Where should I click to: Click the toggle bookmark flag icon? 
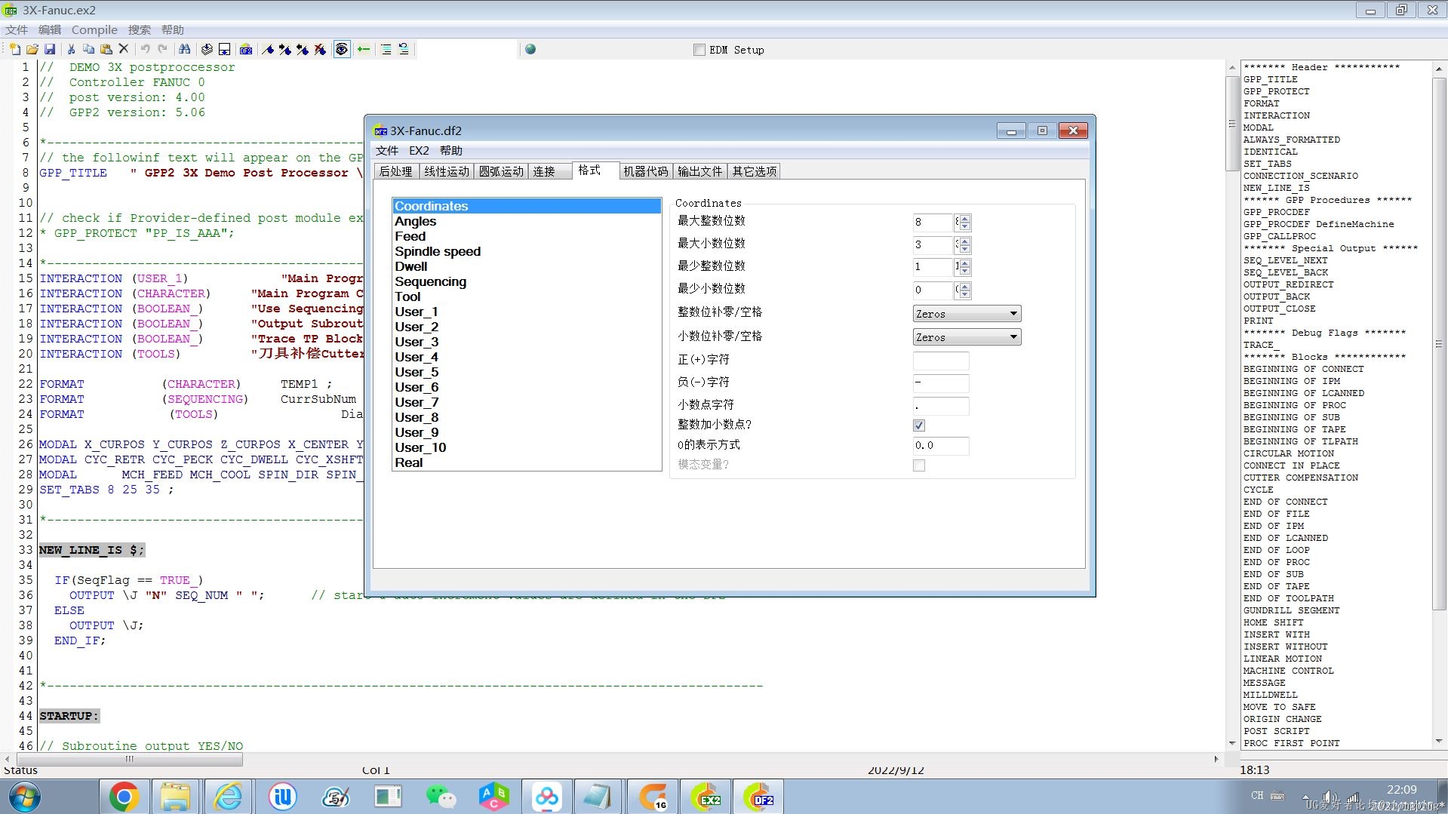268,49
